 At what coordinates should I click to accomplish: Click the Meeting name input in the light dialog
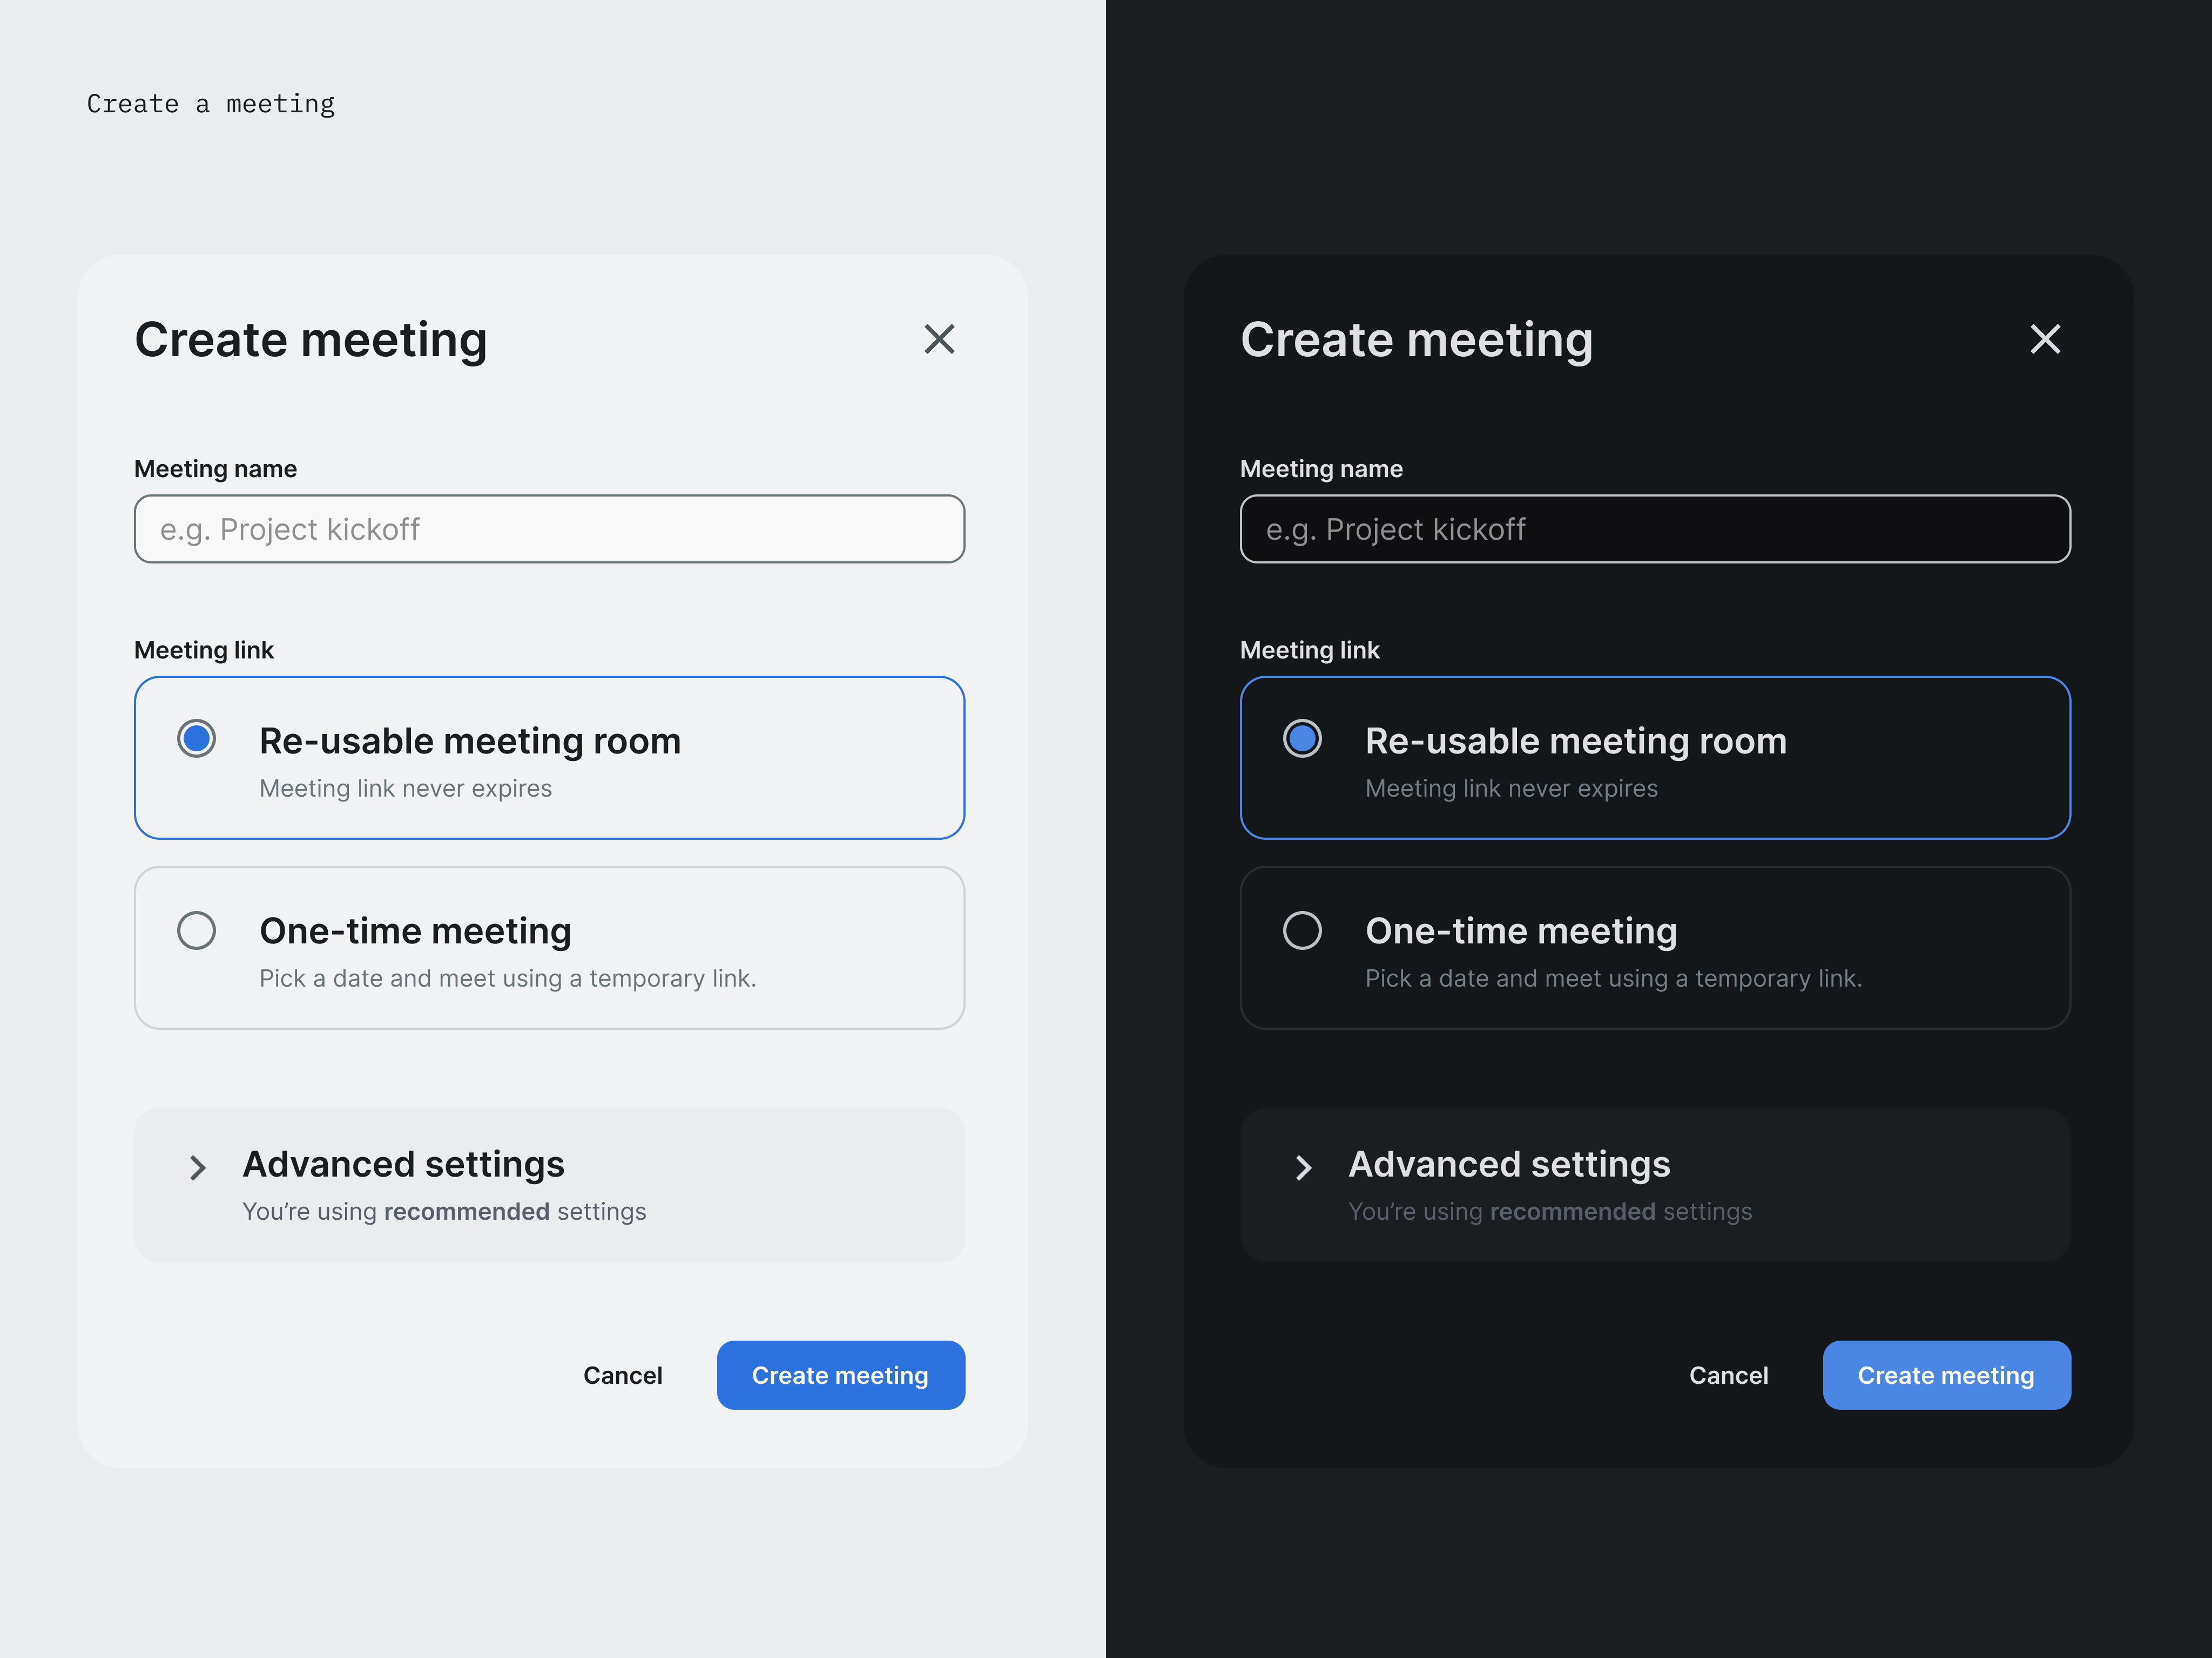click(548, 529)
